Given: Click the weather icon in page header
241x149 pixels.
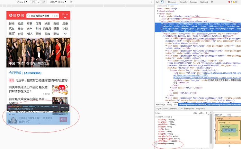Looking at the screenshot, I should click(x=64, y=15).
